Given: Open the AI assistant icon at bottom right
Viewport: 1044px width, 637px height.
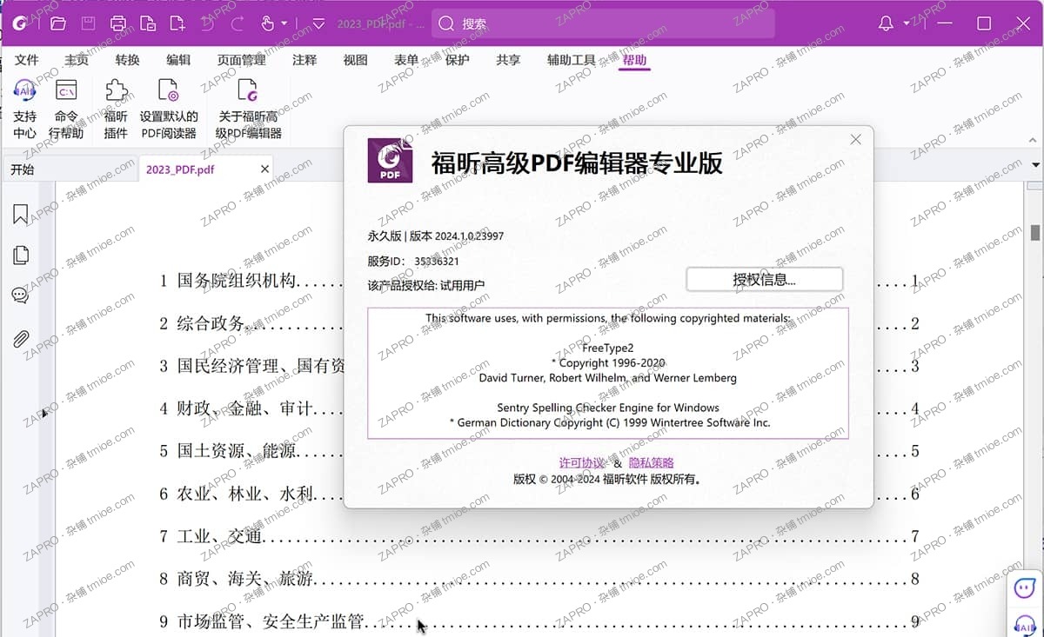Looking at the screenshot, I should (x=1026, y=625).
